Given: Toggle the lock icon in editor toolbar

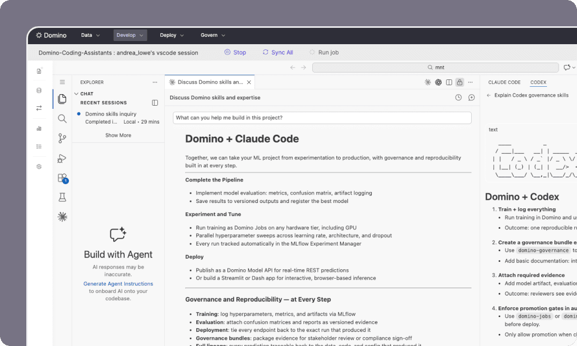Looking at the screenshot, I should point(460,83).
